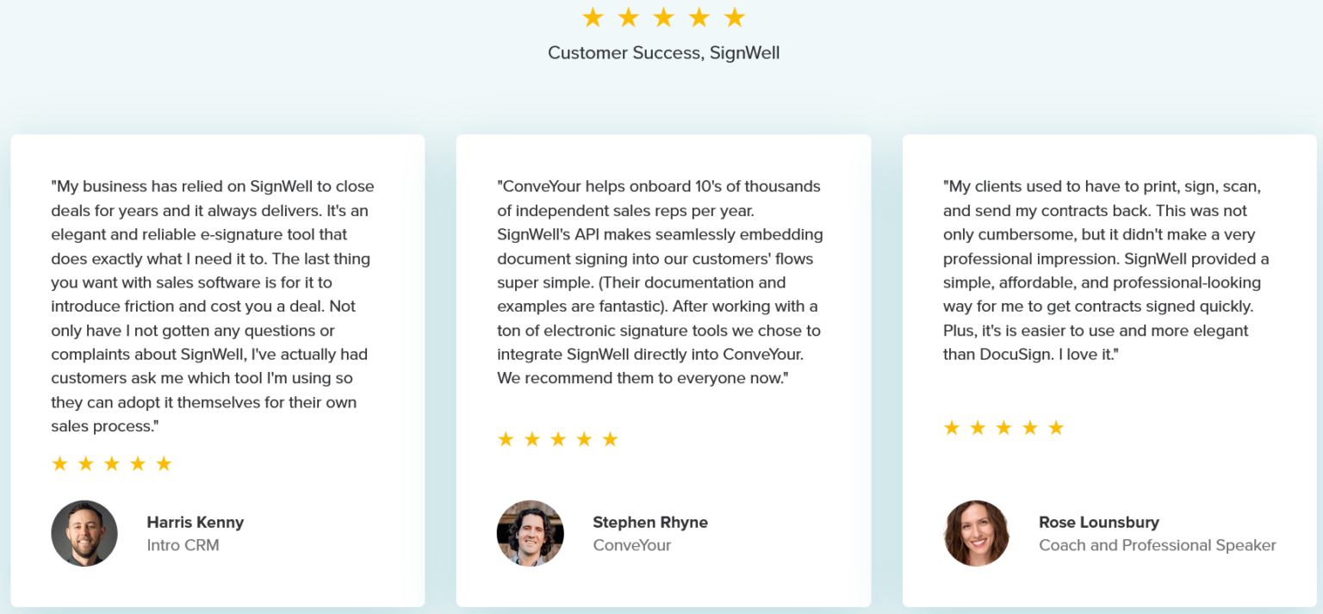Click the Customer Success, SignWell caption
The width and height of the screenshot is (1323, 614).
point(663,53)
